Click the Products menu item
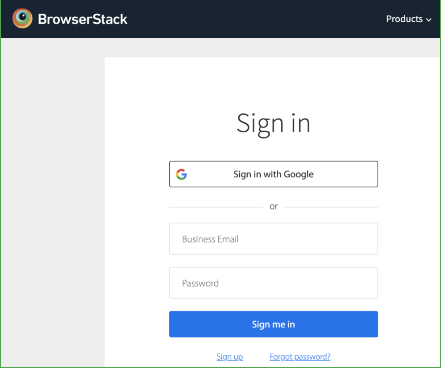The height and width of the screenshot is (368, 441). (404, 19)
